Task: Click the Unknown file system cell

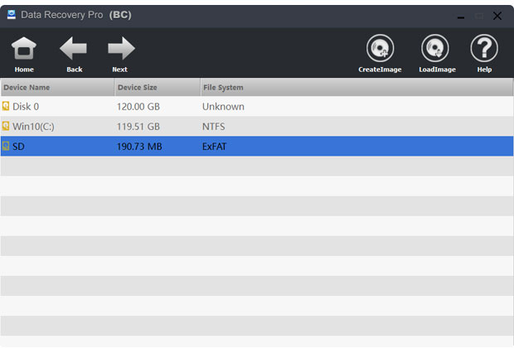Action: [223, 107]
